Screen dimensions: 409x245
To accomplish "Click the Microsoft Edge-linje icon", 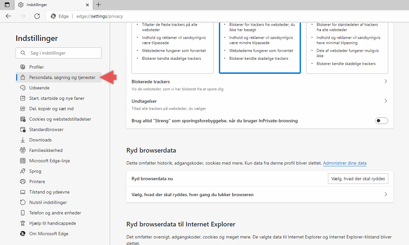I will [23, 161].
